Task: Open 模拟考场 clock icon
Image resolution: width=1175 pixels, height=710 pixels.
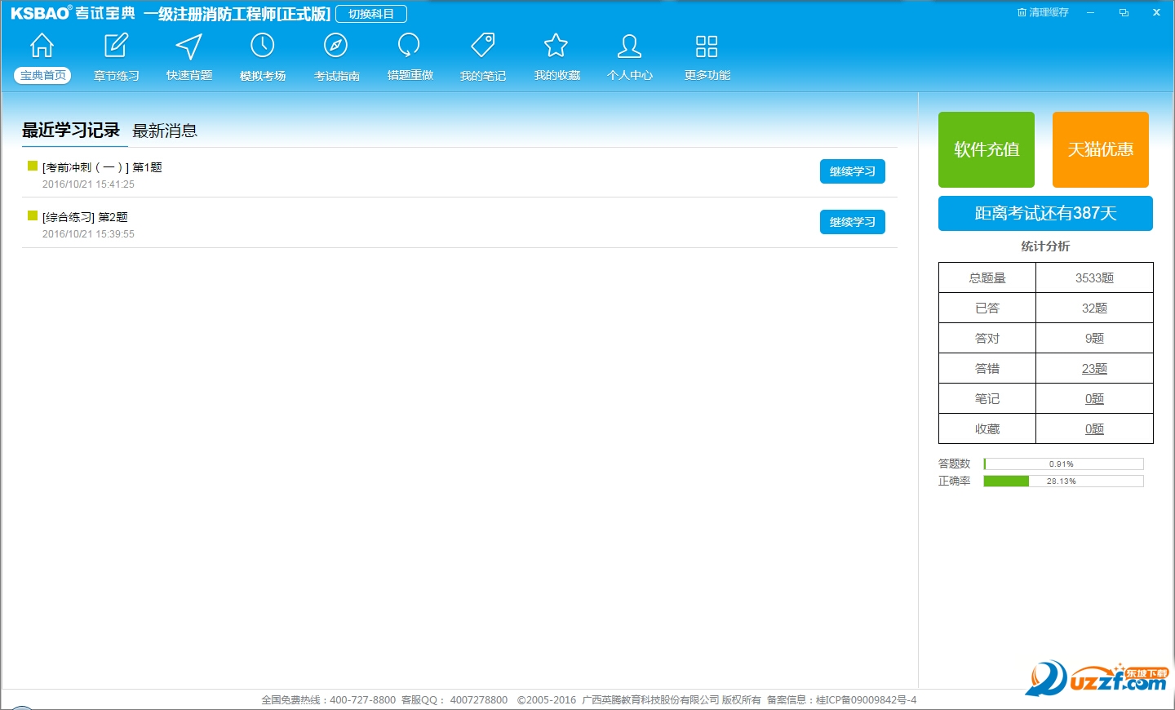Action: [263, 46]
